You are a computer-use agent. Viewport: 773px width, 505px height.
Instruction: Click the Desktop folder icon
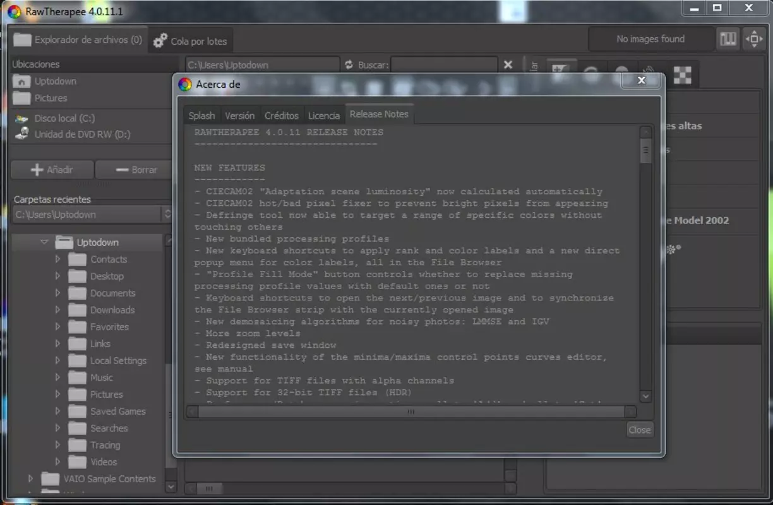coord(77,276)
